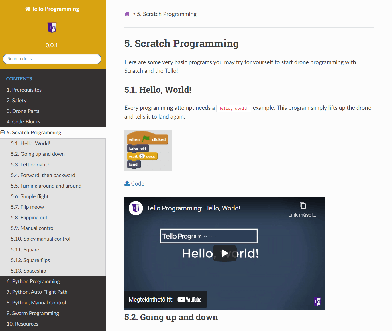This screenshot has height=331, width=392.
Task: Go to 5.8. Flipping out
Action: 53,218
